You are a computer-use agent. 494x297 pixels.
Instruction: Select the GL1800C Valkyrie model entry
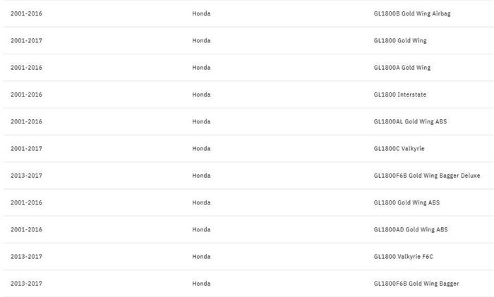399,149
